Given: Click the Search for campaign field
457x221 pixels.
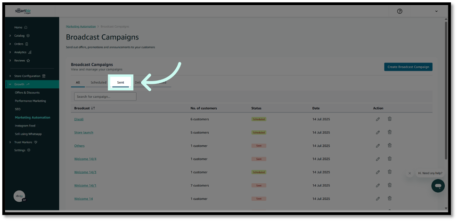Looking at the screenshot, I should 105,96.
